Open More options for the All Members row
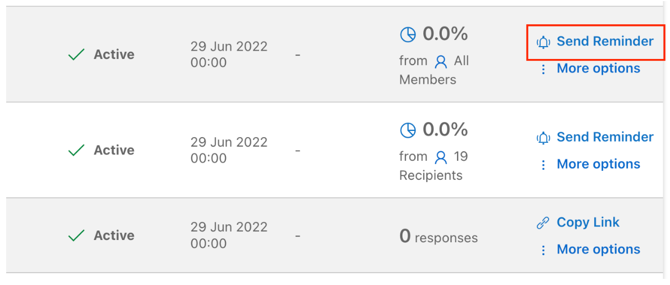670x285 pixels. (x=598, y=69)
